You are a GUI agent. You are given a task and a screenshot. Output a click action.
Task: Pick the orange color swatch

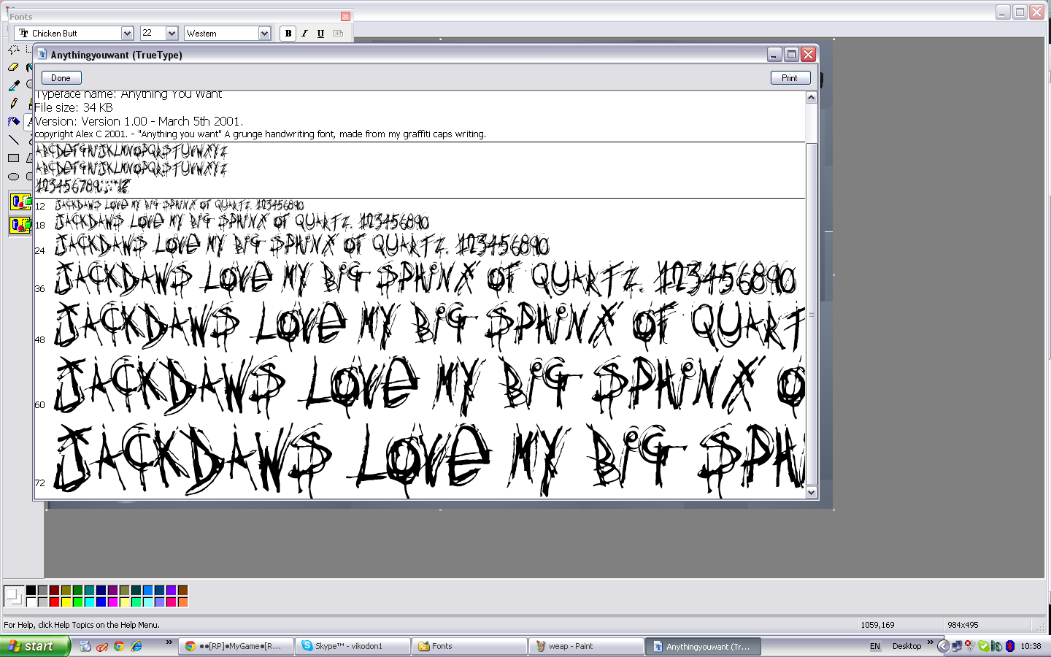point(182,602)
